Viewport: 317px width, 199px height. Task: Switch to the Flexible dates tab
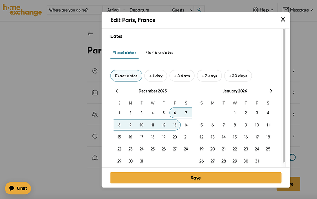tap(159, 53)
